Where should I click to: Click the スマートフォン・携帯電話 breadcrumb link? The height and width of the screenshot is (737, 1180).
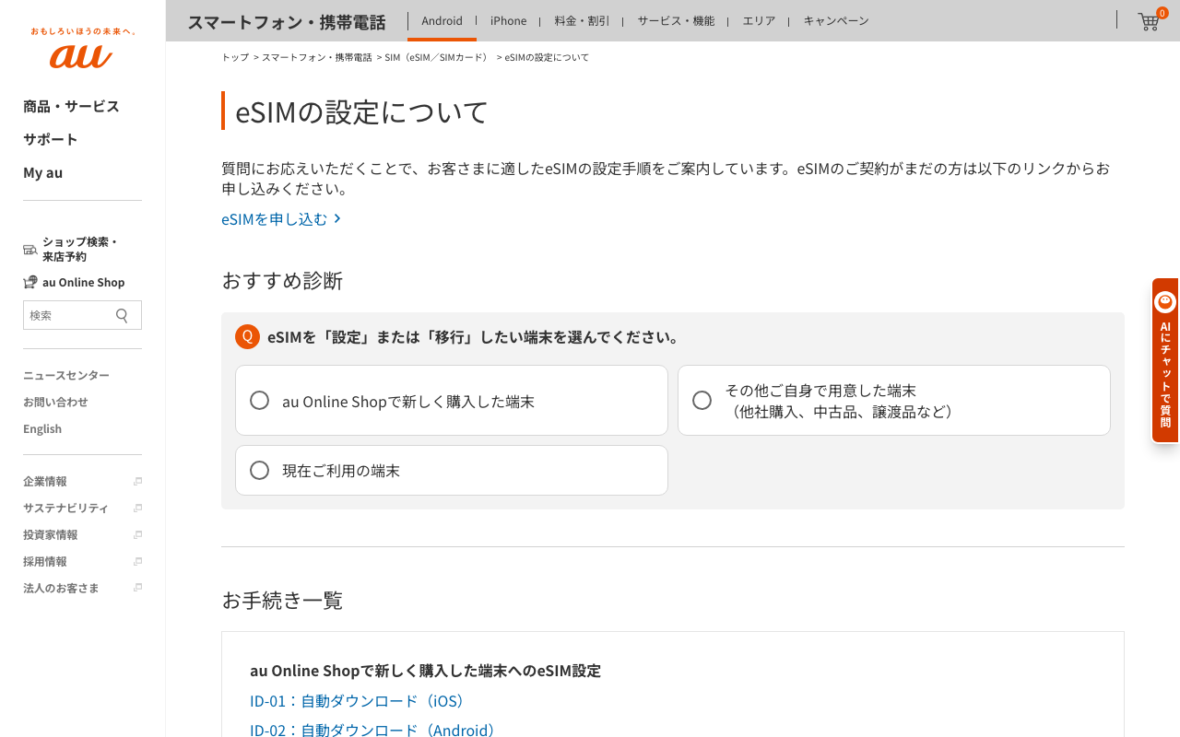(x=316, y=57)
